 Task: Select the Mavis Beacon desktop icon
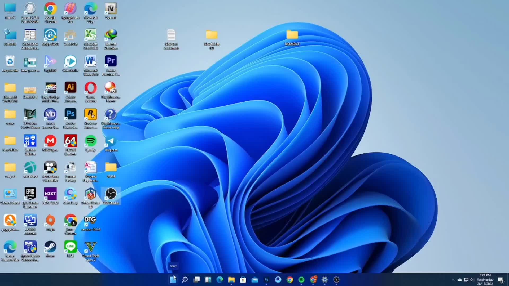50,119
